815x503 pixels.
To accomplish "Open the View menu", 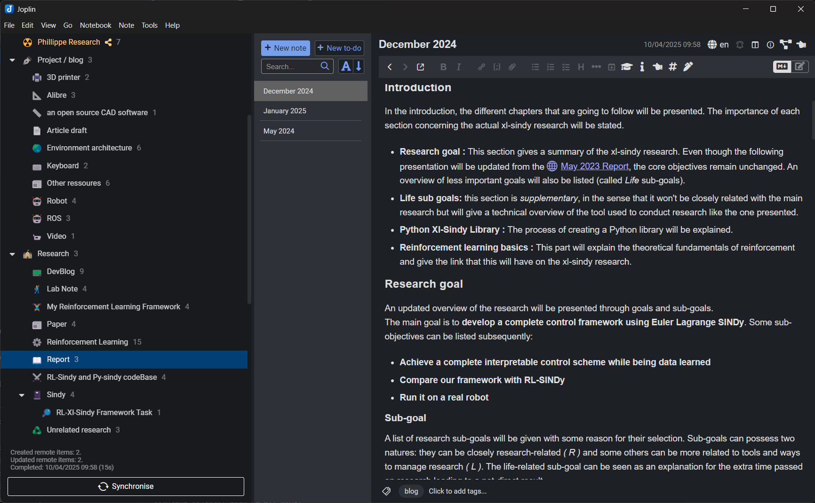I will tap(48, 25).
